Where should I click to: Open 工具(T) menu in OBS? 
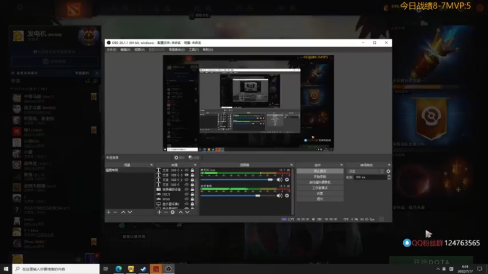tap(193, 50)
